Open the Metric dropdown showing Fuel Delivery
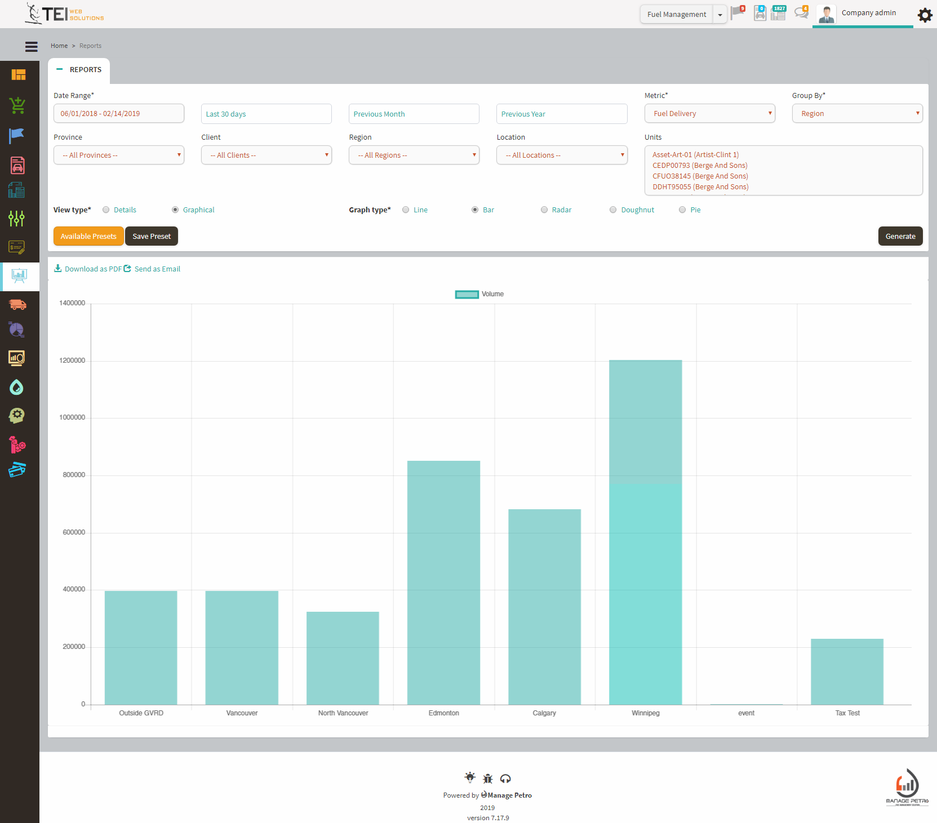The image size is (937, 823). click(709, 113)
